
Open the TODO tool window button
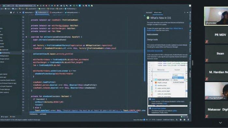coord(13,117)
